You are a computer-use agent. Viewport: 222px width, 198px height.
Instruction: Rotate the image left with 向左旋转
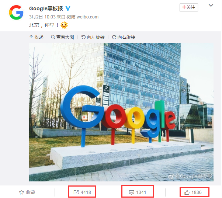click(93, 37)
